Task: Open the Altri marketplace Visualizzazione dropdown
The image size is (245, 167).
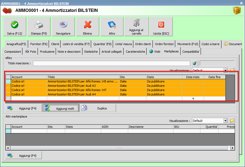Action: [x=225, y=121]
